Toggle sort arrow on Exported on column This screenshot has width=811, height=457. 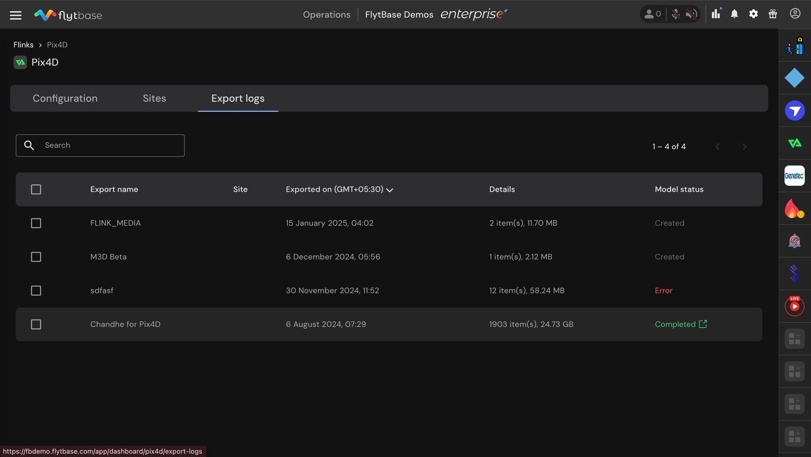click(x=390, y=190)
